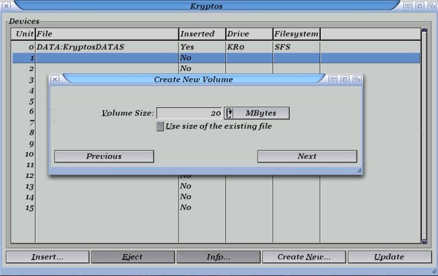438x276 pixels.
Task: Click the Insert... button
Action: tap(48, 257)
